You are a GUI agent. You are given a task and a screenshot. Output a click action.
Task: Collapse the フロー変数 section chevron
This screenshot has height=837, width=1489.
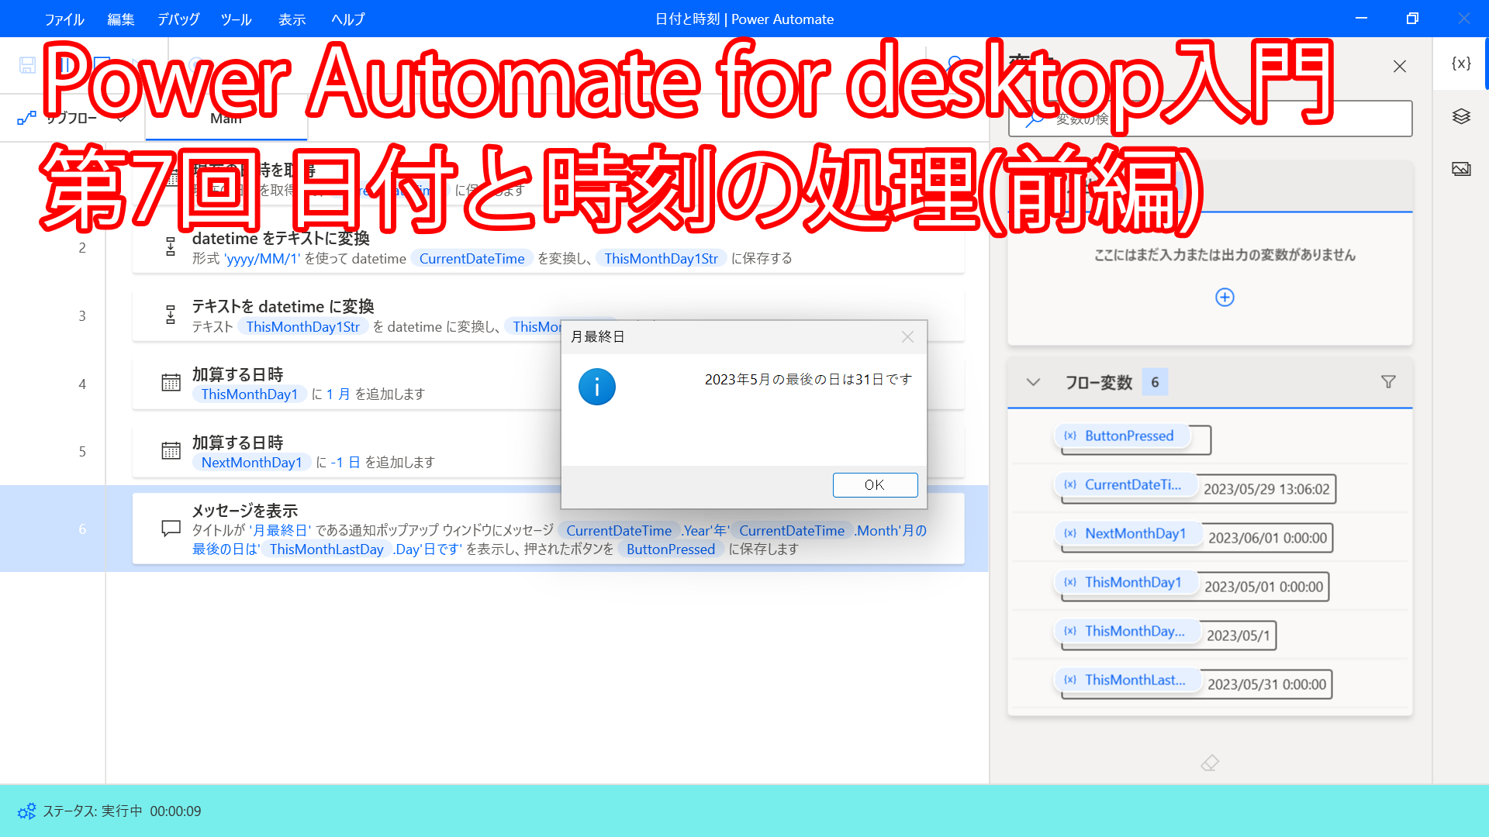[x=1033, y=382]
